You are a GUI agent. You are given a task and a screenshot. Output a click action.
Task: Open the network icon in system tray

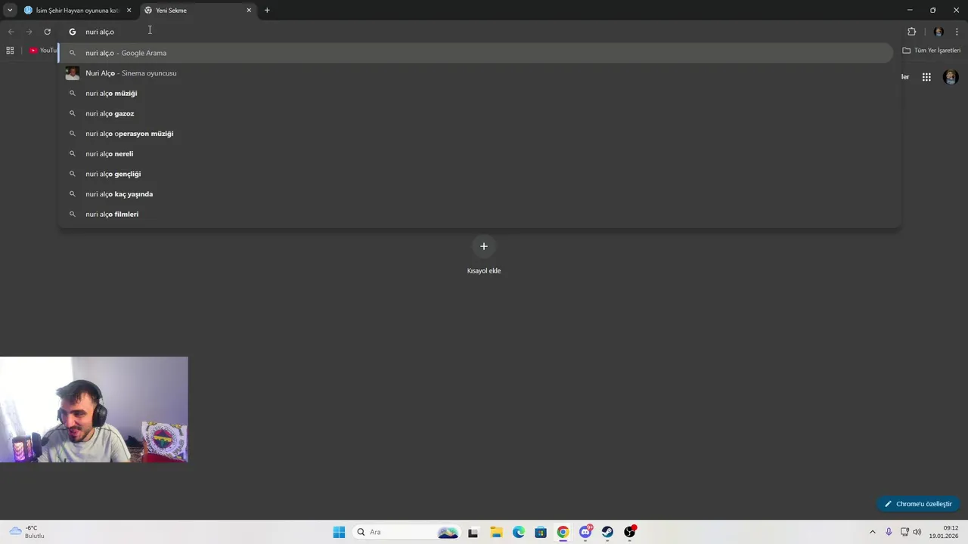pos(904,532)
